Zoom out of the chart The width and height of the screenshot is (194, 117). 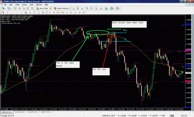coord(91,8)
